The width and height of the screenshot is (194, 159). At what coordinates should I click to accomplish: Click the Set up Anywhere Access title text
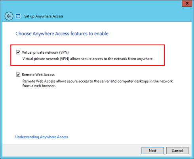click(44, 16)
